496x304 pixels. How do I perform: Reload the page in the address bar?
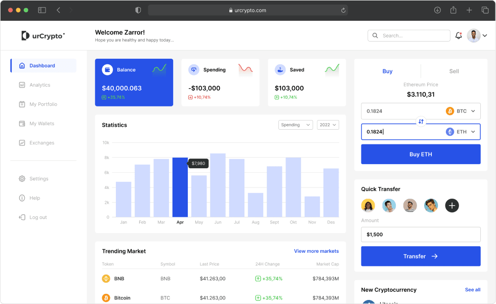coord(343,10)
